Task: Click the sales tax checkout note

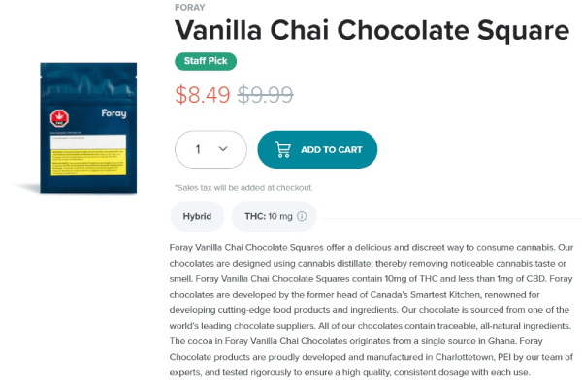Action: pos(243,188)
